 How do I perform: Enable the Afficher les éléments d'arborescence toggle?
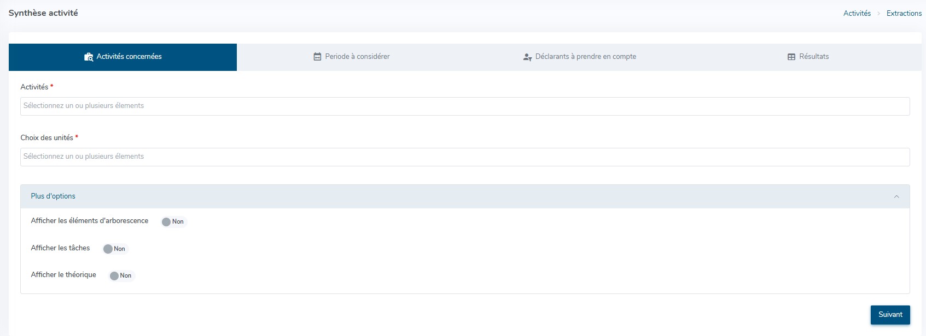click(x=173, y=221)
